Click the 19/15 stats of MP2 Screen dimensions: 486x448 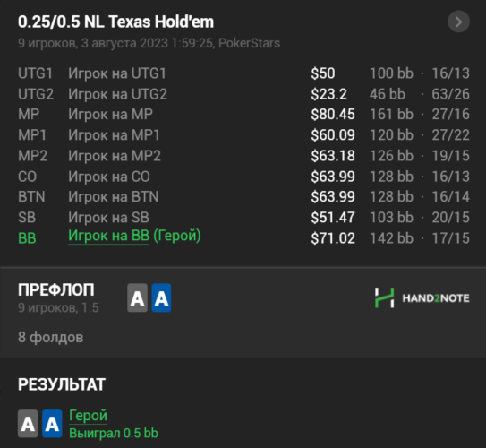coord(451,156)
